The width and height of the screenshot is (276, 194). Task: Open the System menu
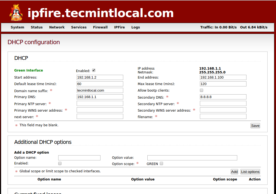click(x=17, y=27)
